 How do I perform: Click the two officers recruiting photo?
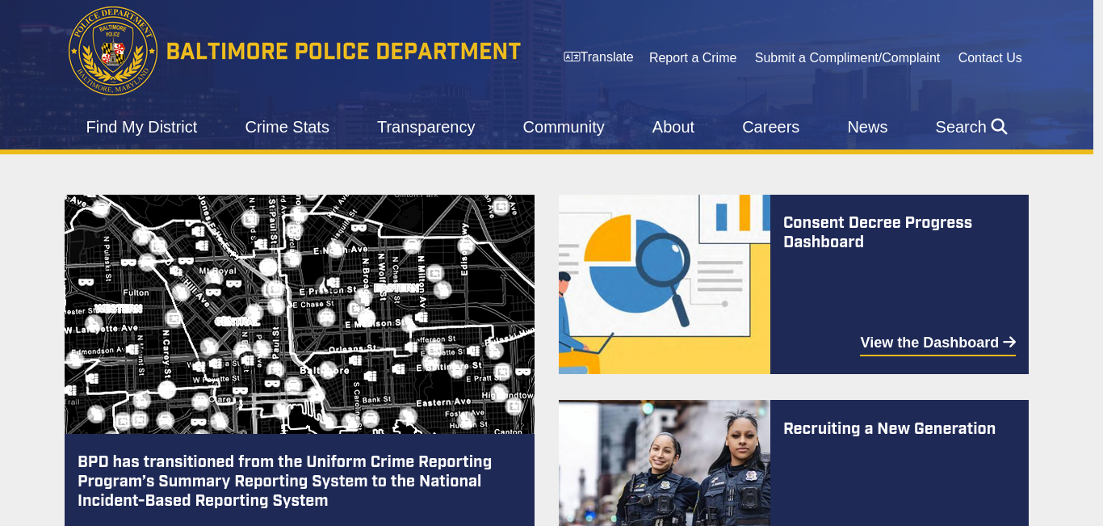[665, 463]
